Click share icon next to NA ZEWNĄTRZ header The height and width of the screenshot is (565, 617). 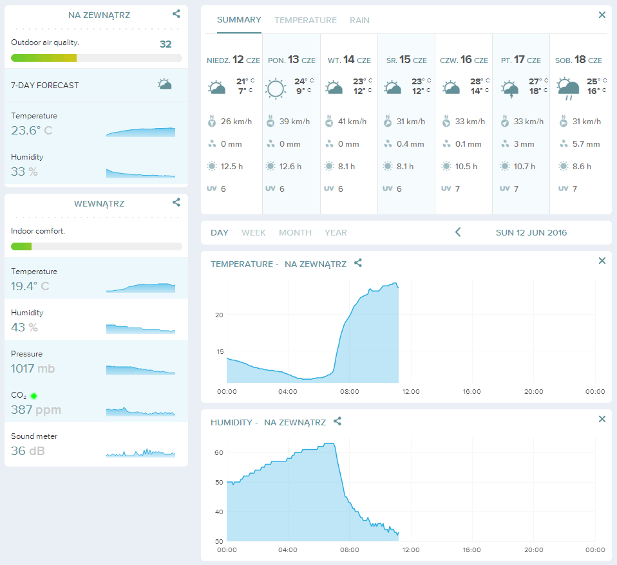(x=176, y=14)
